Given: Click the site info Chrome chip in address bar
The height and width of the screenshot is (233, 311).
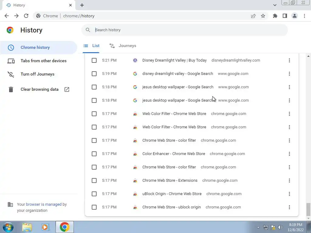Looking at the screenshot, I should pos(47,16).
